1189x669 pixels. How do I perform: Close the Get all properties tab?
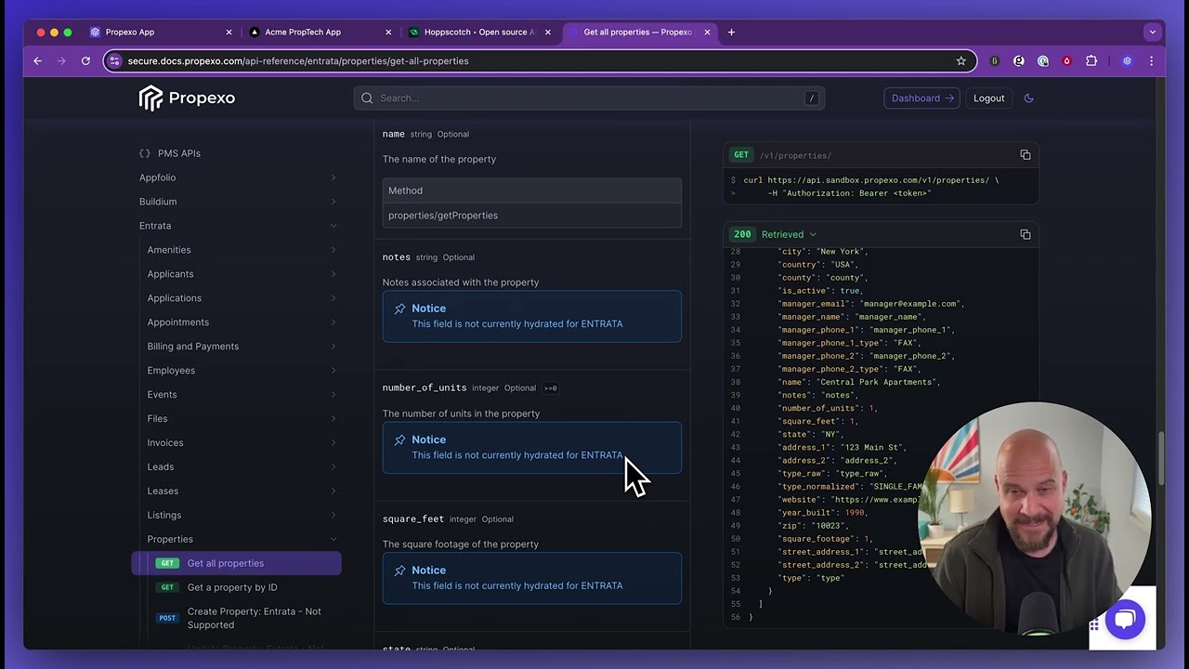[707, 32]
